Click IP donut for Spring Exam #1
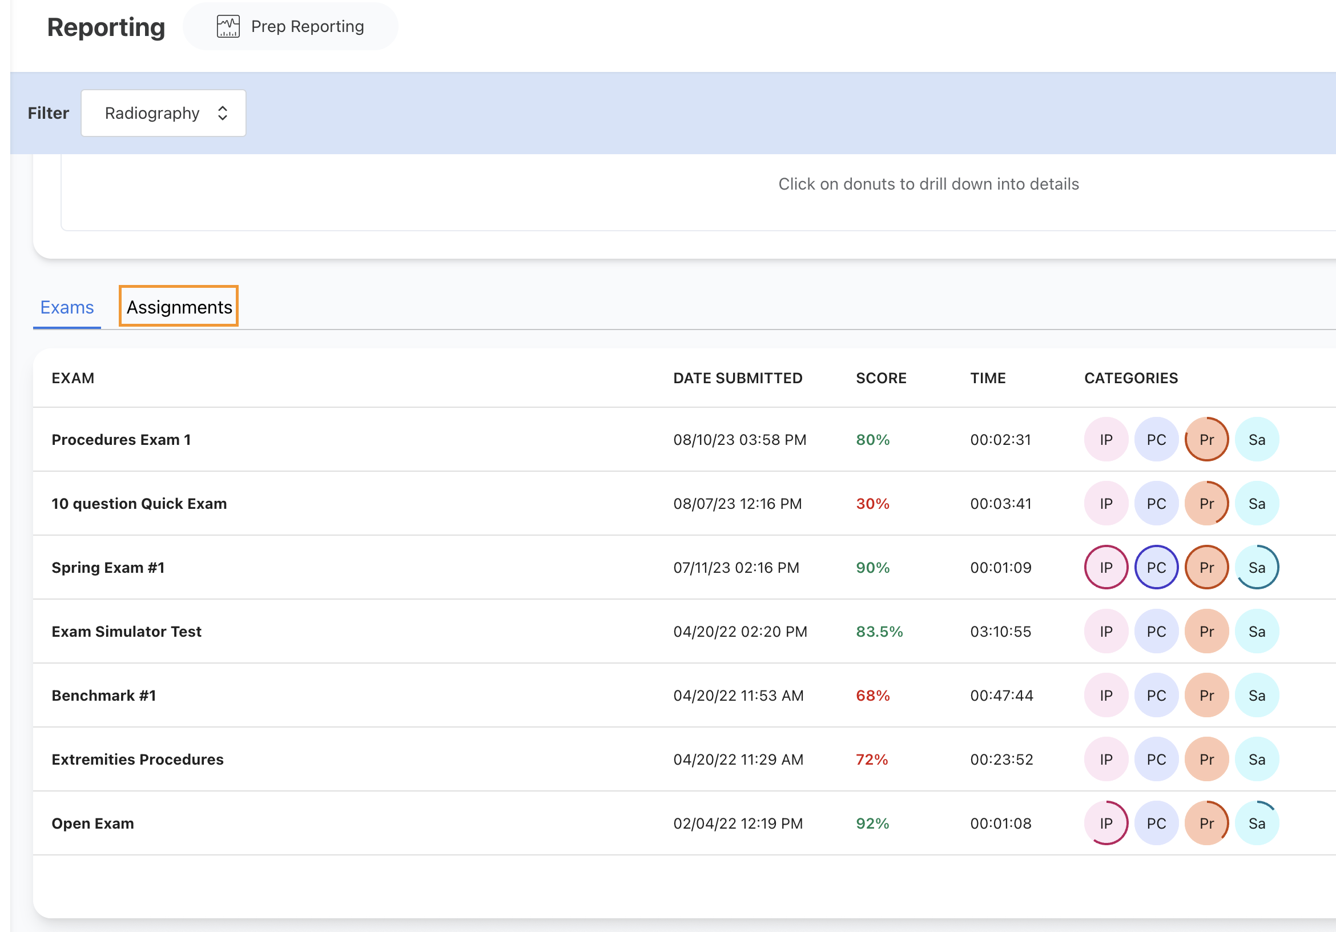This screenshot has height=932, width=1336. (1105, 568)
